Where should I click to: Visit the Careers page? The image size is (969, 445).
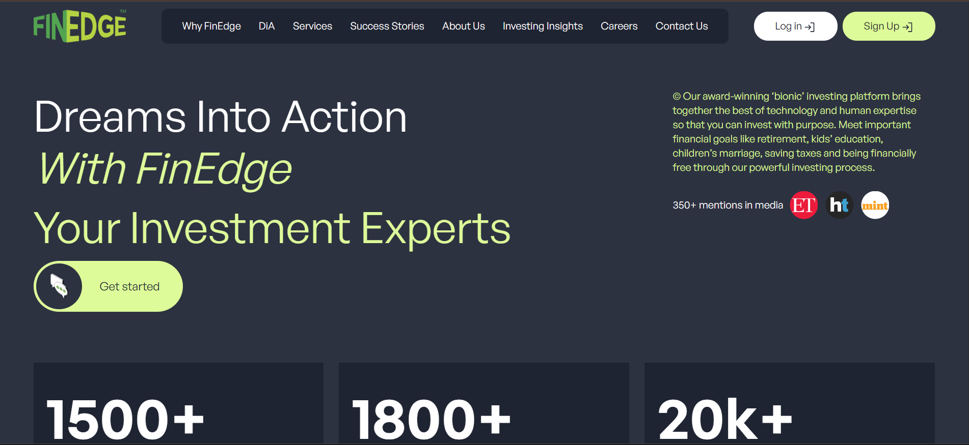click(x=619, y=26)
